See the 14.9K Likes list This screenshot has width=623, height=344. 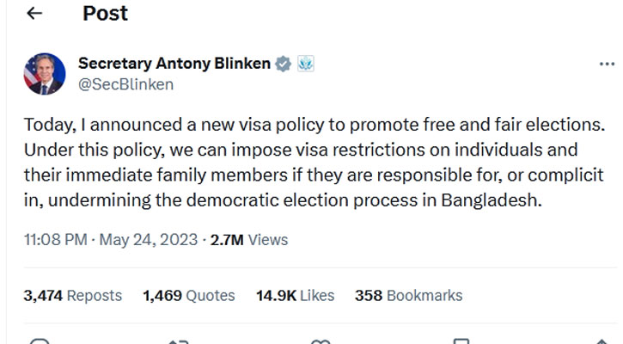[295, 295]
